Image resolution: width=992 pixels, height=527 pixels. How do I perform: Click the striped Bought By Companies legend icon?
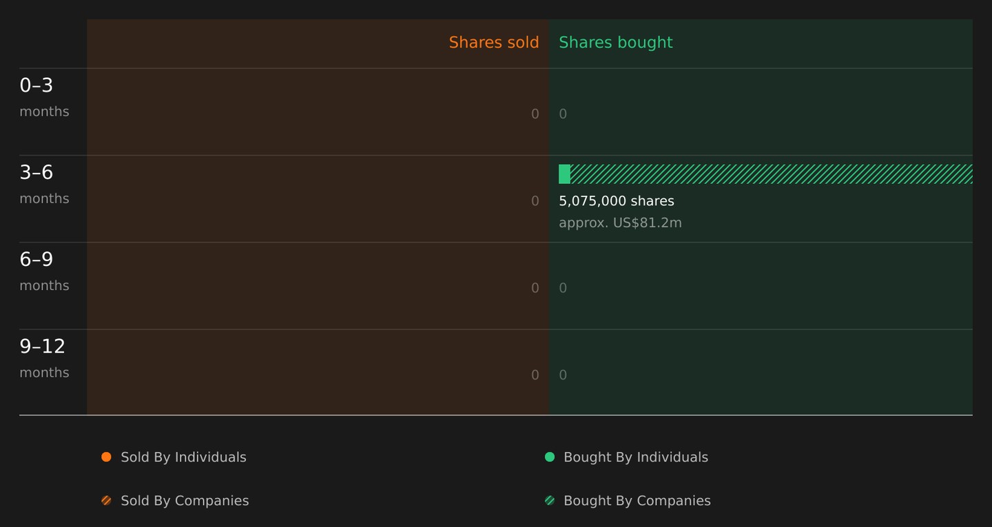click(x=550, y=501)
